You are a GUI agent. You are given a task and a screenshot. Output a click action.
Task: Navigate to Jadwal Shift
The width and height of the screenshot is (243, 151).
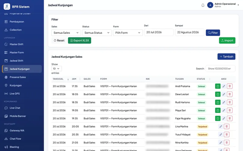click(x=22, y=61)
